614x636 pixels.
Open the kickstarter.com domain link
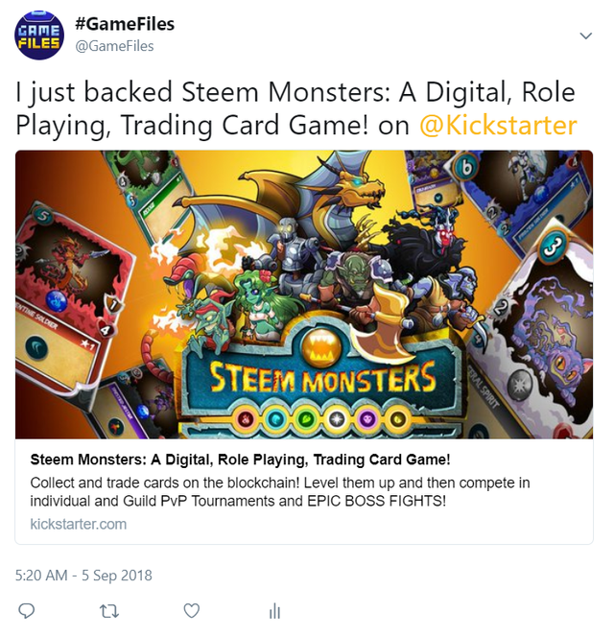[x=79, y=524]
